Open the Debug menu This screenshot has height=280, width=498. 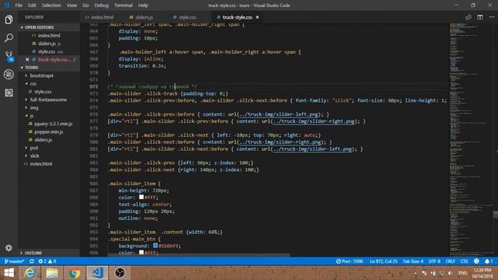coord(102,5)
